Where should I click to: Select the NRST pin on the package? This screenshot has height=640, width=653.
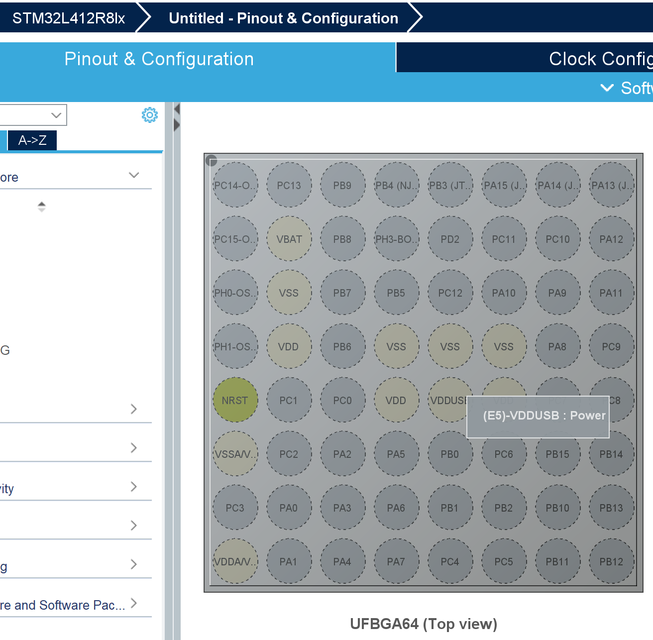point(235,400)
